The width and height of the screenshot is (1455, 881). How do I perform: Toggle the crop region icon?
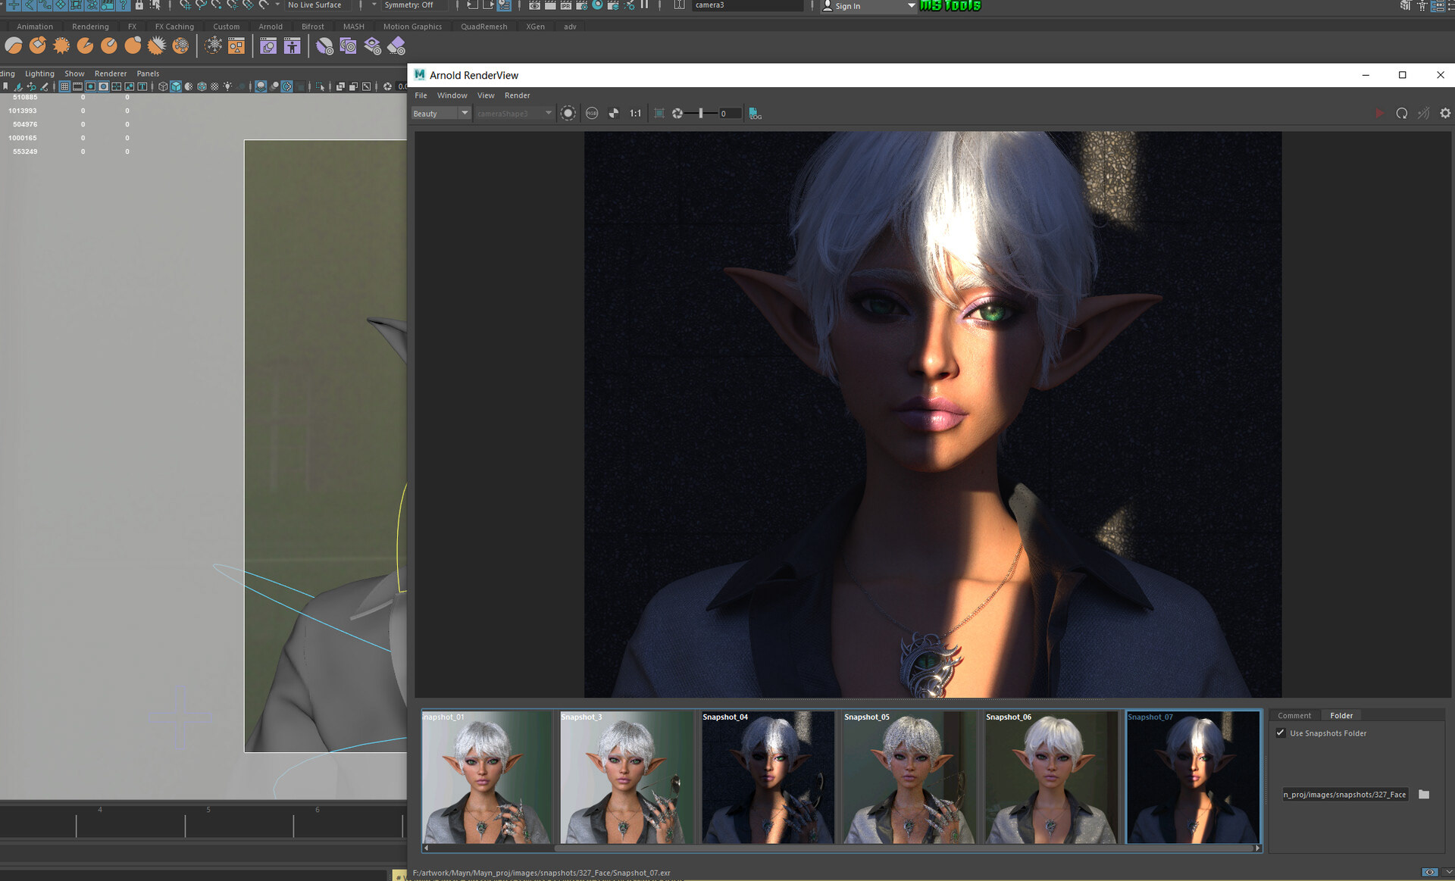tap(659, 114)
